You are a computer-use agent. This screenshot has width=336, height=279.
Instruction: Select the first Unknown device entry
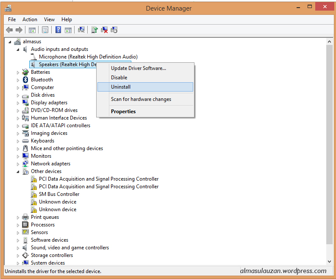pyautogui.click(x=58, y=202)
